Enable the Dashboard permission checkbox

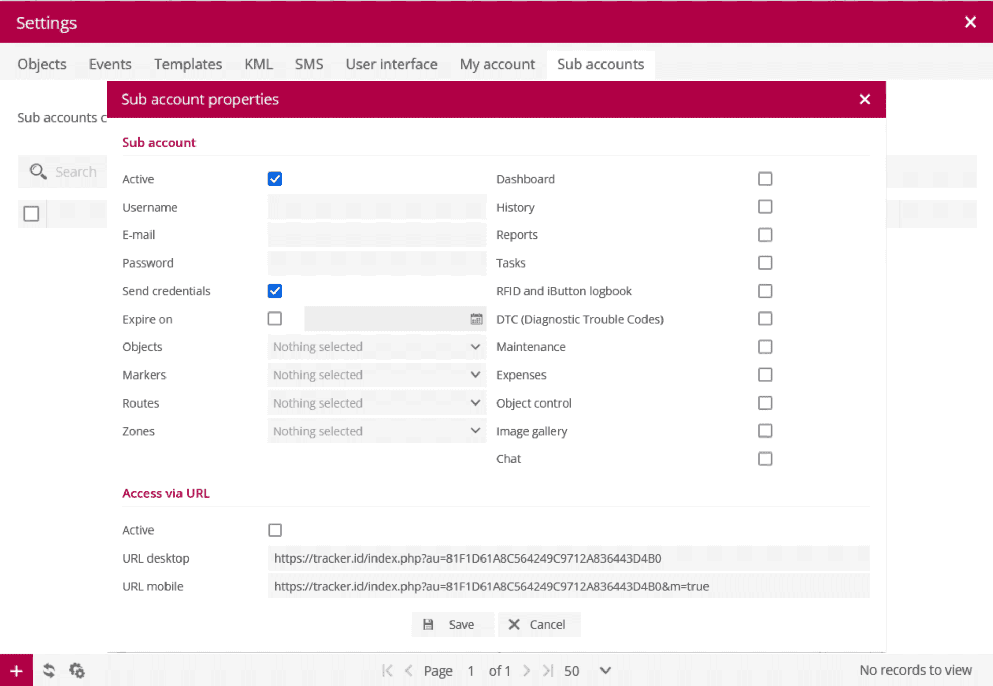[765, 179]
